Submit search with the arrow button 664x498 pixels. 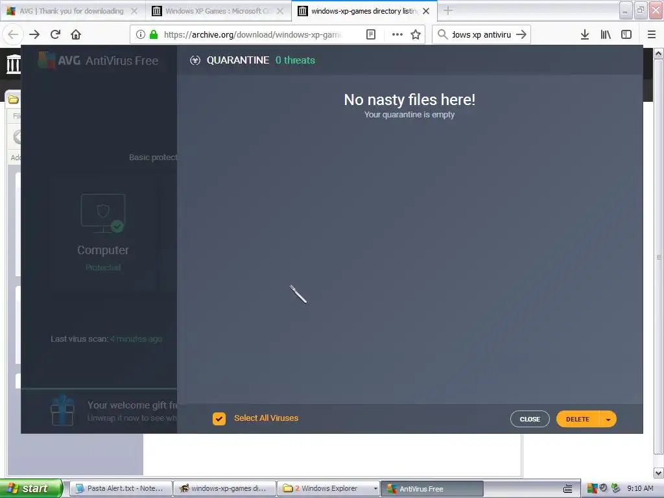[521, 34]
